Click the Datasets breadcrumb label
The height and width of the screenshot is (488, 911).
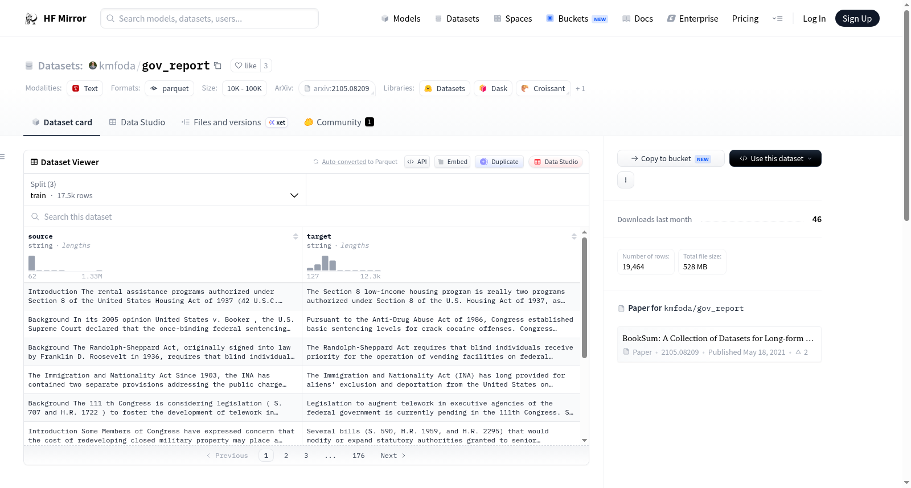click(60, 65)
